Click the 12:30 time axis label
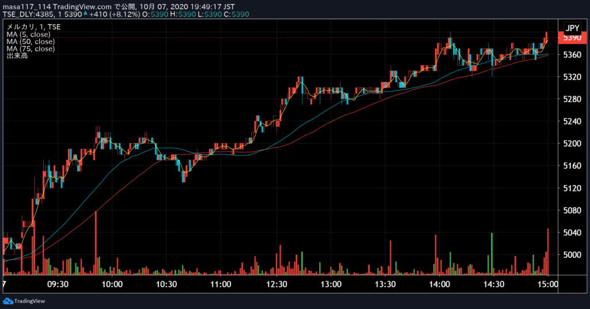The width and height of the screenshot is (590, 309). click(277, 284)
